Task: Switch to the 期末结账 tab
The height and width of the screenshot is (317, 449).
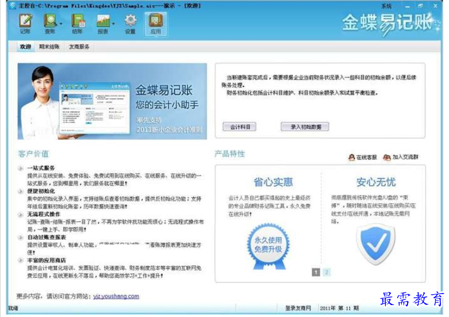Action: 49,47
